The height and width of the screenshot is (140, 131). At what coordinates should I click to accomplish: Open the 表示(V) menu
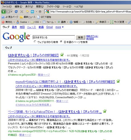29,6
